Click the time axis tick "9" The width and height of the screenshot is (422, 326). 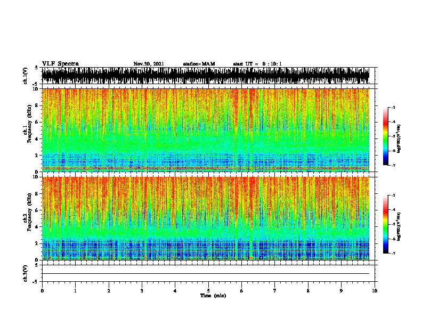341,291
